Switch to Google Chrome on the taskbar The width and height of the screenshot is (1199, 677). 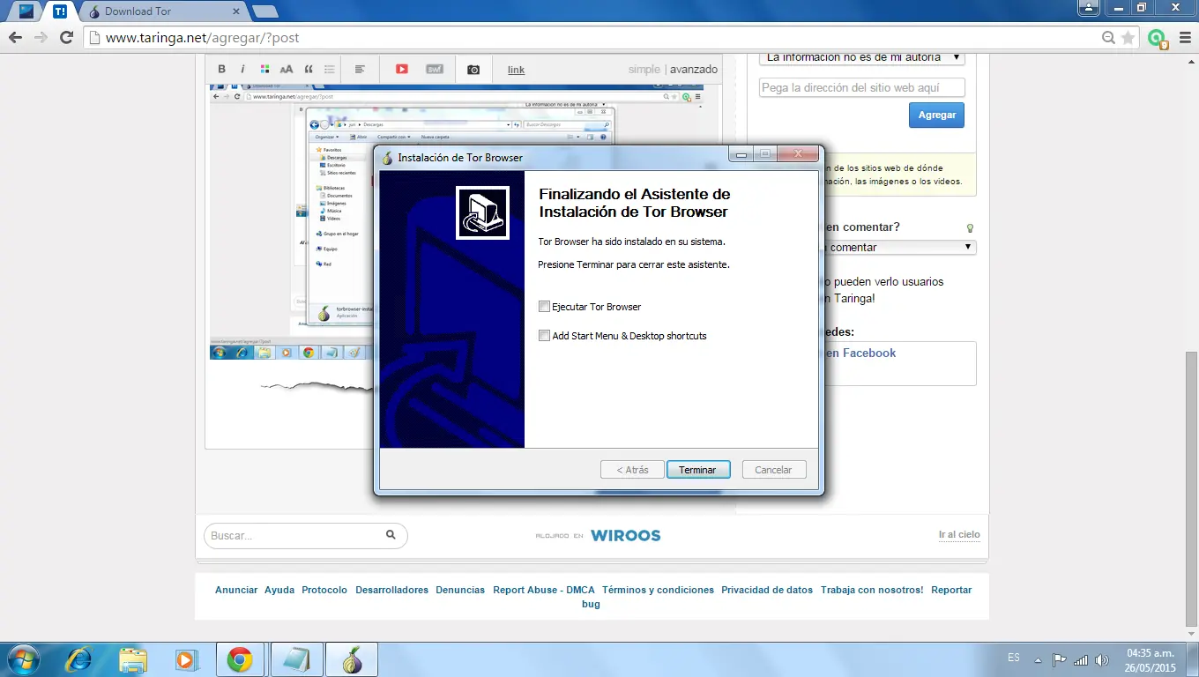pos(240,659)
